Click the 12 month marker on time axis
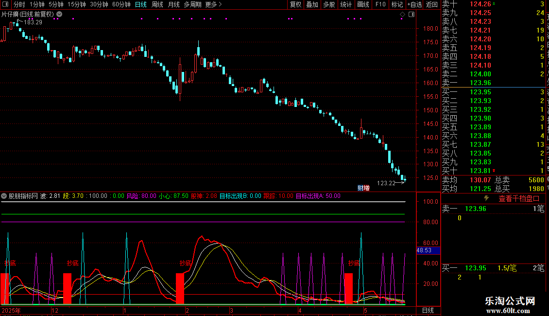Image resolution: width=549 pixels, height=316 pixels. point(54,310)
